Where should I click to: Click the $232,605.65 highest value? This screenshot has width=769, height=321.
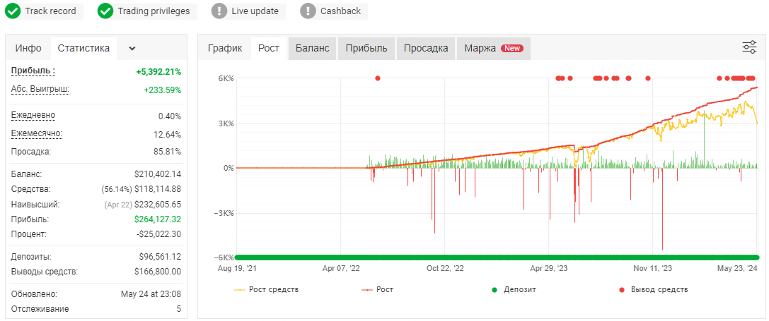pyautogui.click(x=158, y=204)
